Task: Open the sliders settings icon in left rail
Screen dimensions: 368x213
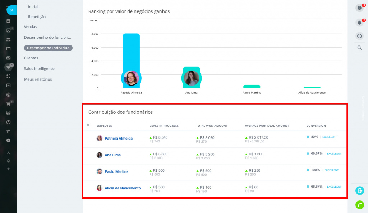Action: coord(9,131)
